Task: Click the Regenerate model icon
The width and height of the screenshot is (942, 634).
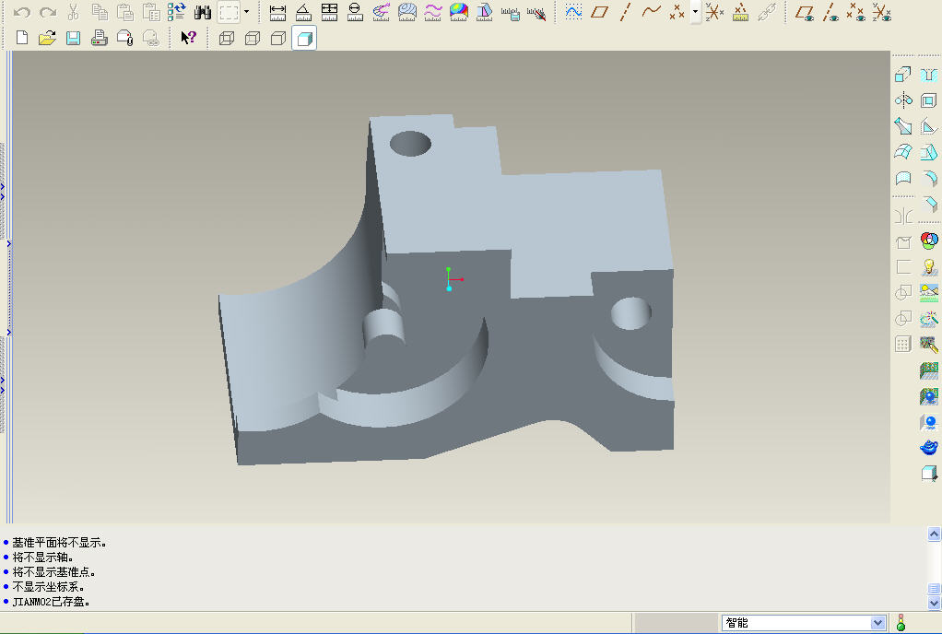Action: (177, 12)
